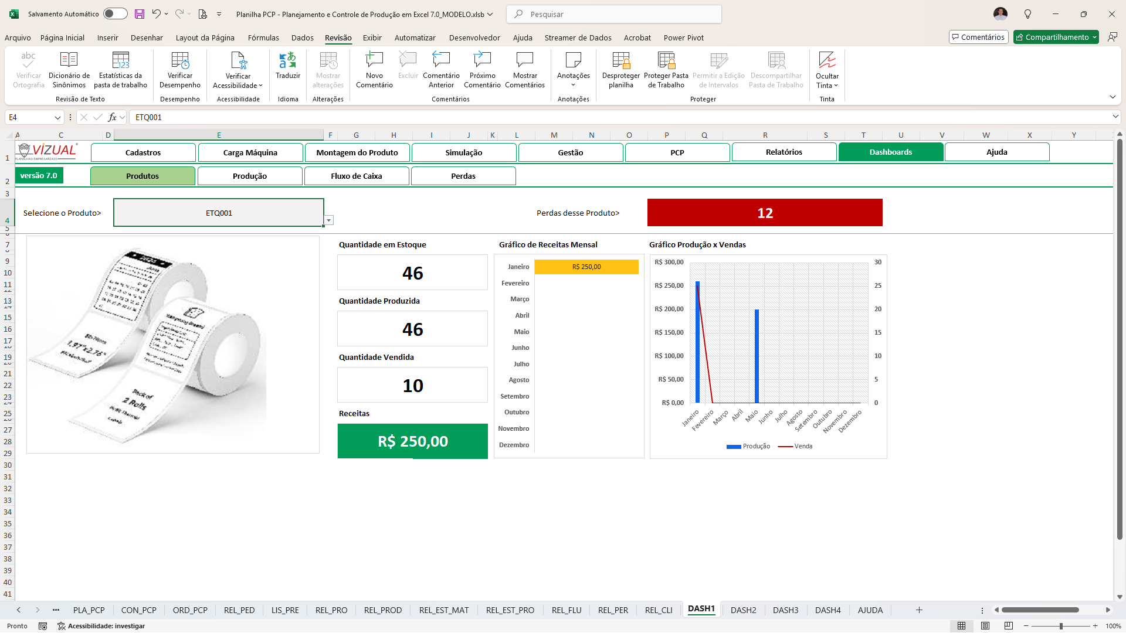Switch to Page Break Preview view
This screenshot has height=633, width=1126.
tap(1009, 626)
